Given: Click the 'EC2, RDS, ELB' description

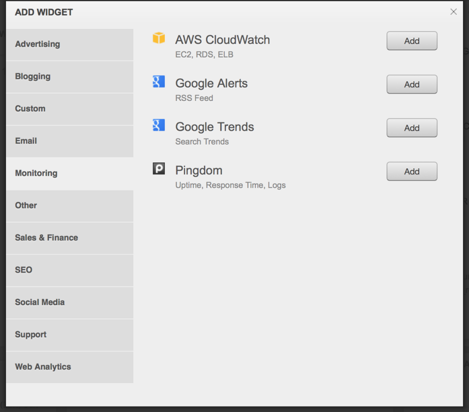Looking at the screenshot, I should 204,55.
